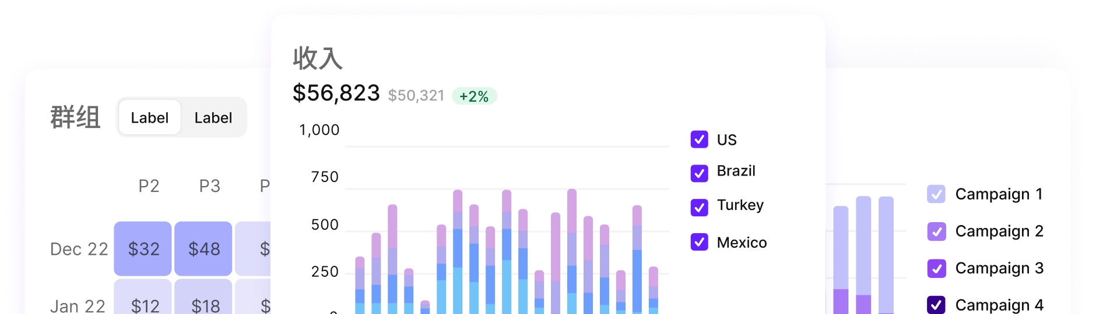Click the US legend label
Viewport: 1096px width, 314px height.
[x=727, y=140]
